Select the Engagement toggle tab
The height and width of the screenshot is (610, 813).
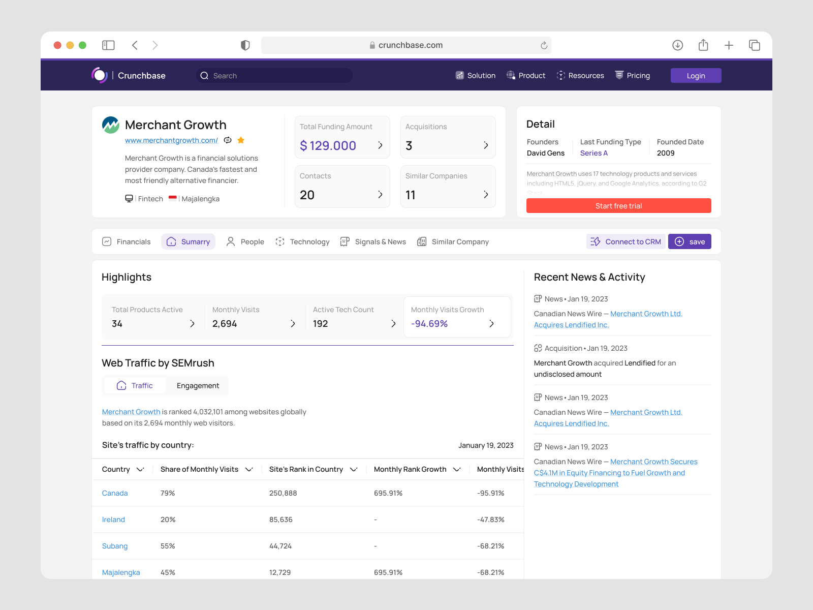click(x=198, y=385)
